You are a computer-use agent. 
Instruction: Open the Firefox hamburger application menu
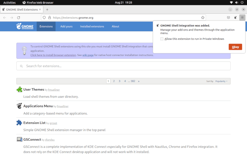pyautogui.click(x=242, y=18)
